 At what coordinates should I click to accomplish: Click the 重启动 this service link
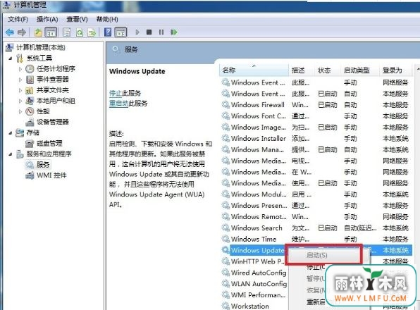click(119, 104)
